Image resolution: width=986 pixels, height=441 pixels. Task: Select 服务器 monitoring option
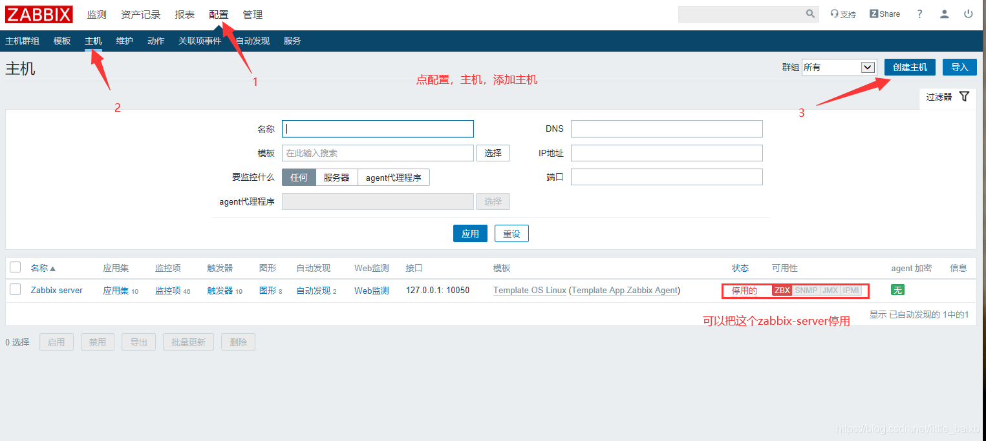click(337, 178)
